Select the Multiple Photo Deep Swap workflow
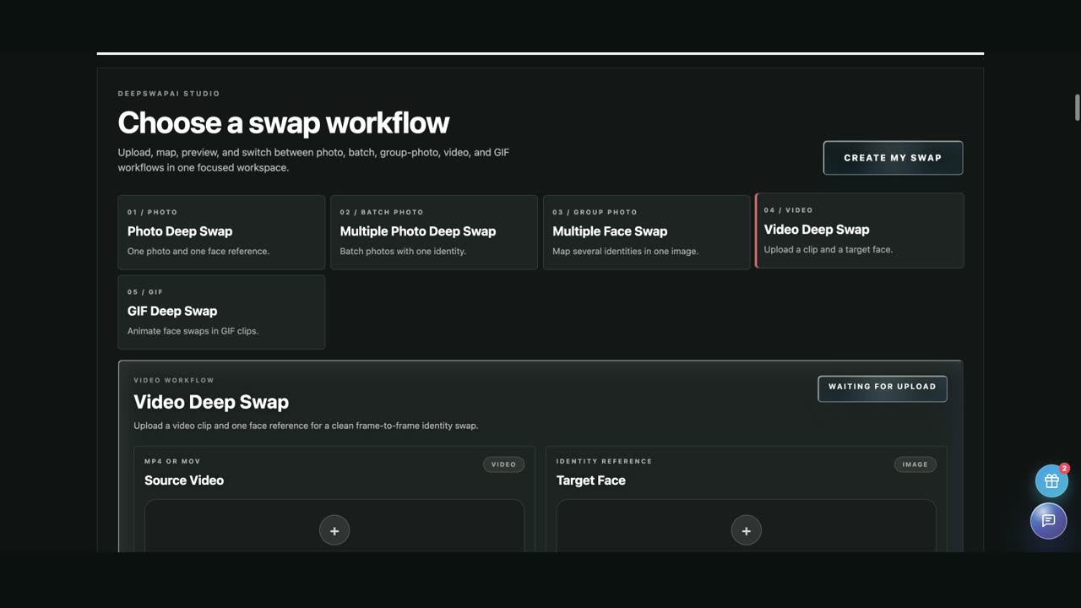 click(434, 232)
